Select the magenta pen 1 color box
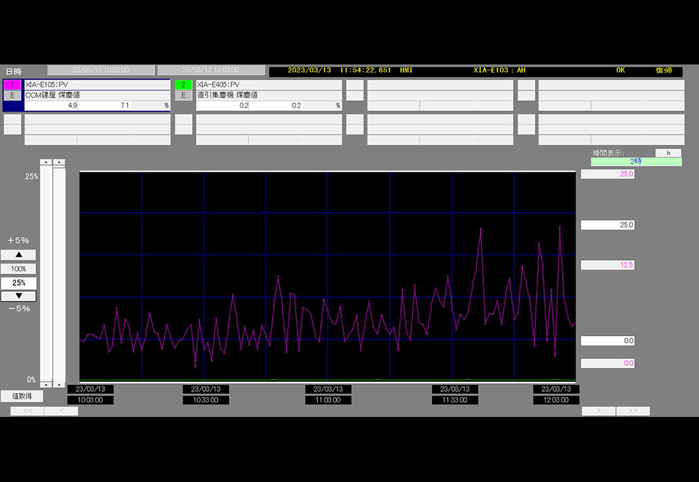The width and height of the screenshot is (699, 482). pyautogui.click(x=12, y=84)
